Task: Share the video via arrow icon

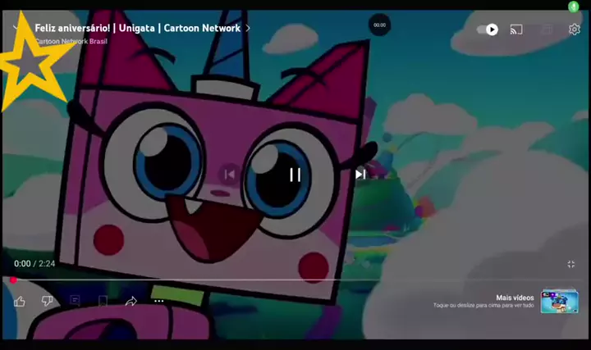Action: point(131,301)
